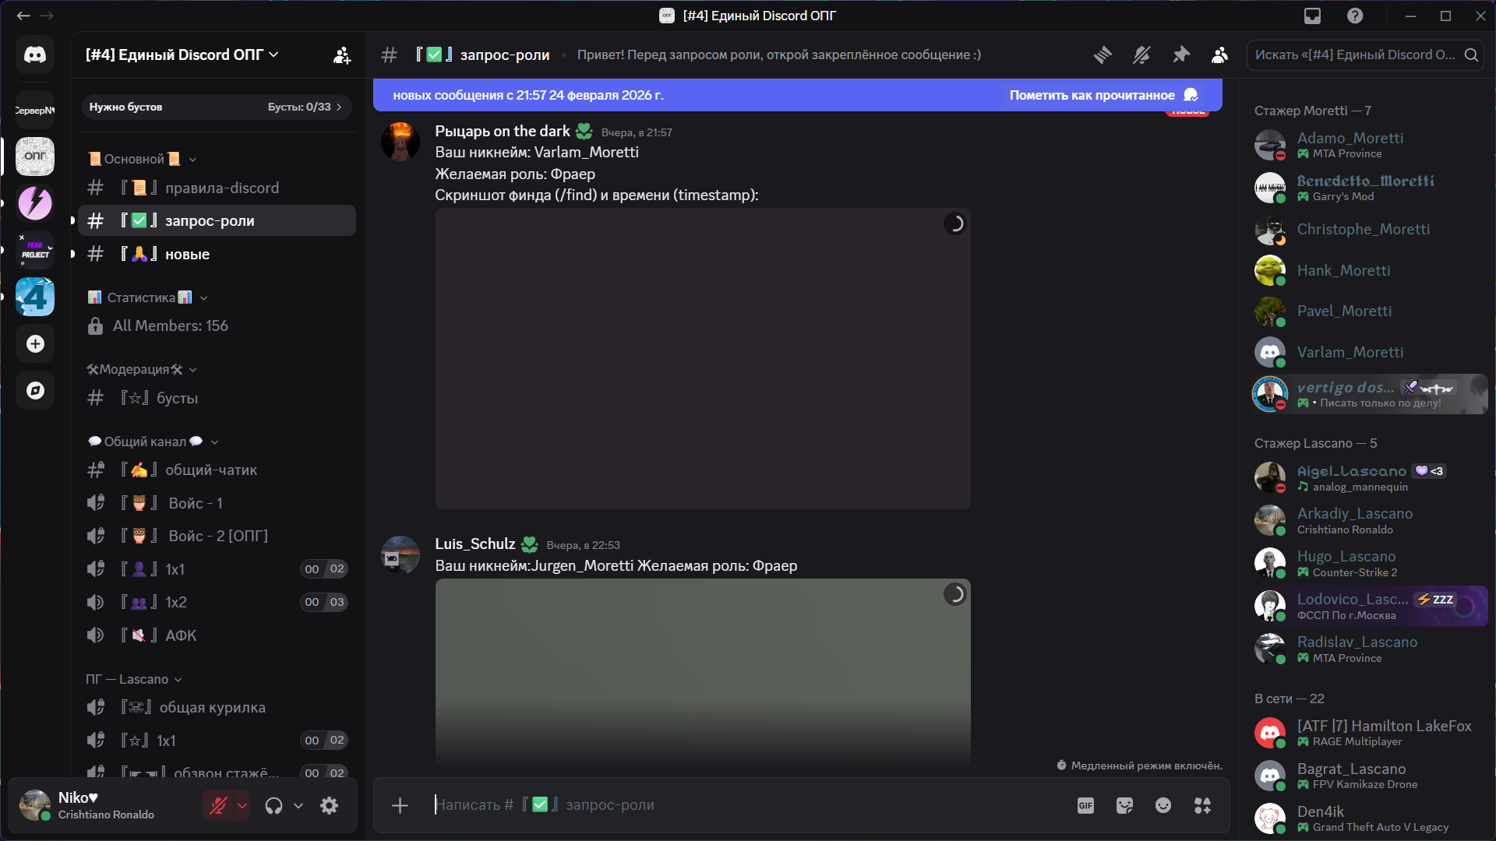Open Threads icon in channel header
This screenshot has height=841, width=1496.
coord(1103,55)
